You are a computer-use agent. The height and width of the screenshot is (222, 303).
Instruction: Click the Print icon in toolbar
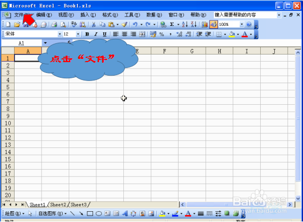click(x=54, y=24)
